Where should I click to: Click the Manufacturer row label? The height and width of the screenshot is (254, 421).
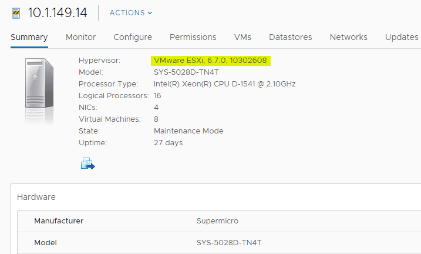59,221
